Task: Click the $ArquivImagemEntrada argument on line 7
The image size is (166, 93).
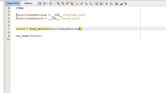Action: point(64,29)
